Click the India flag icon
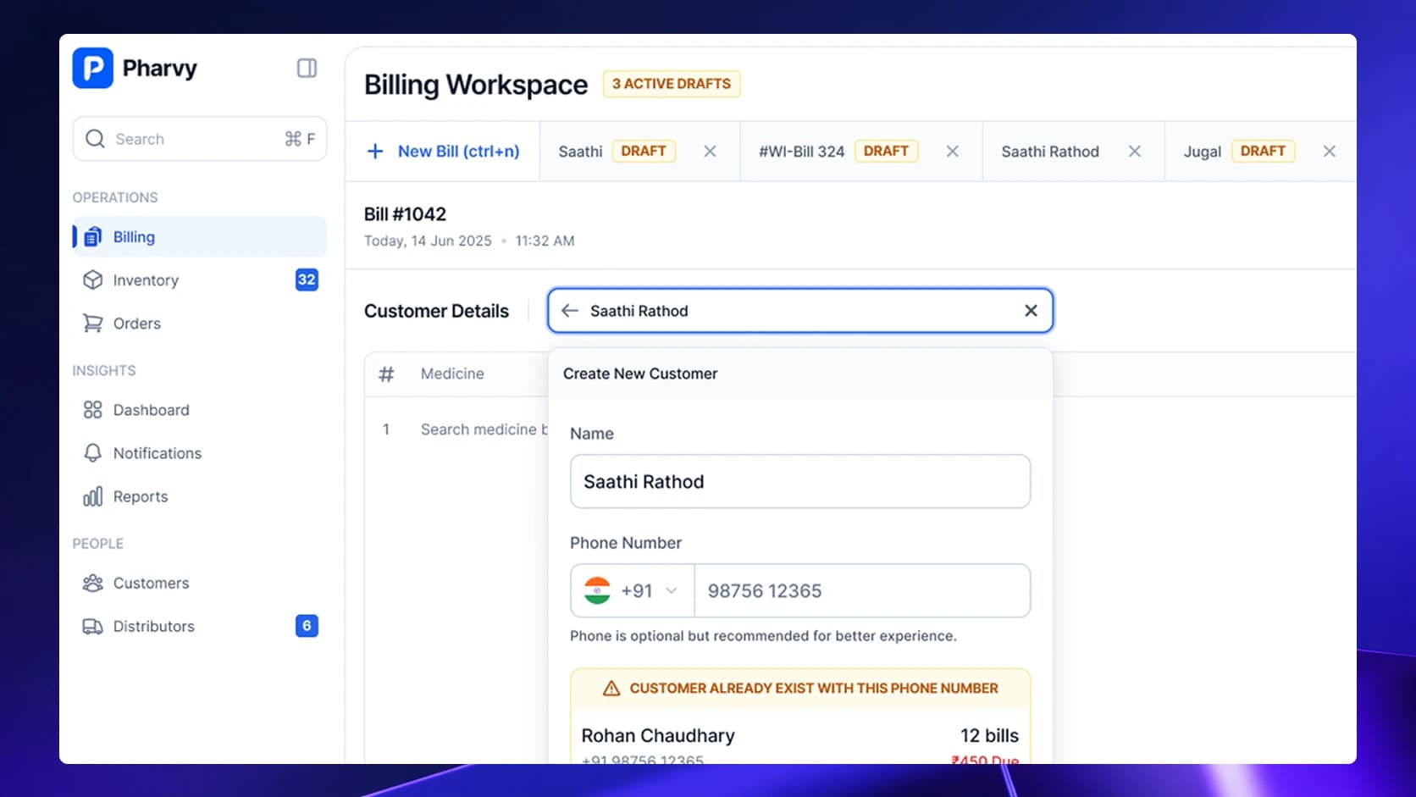1416x797 pixels. 597,591
